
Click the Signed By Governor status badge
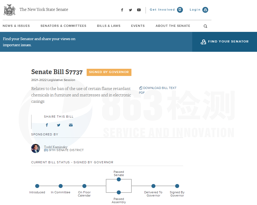pyautogui.click(x=109, y=72)
